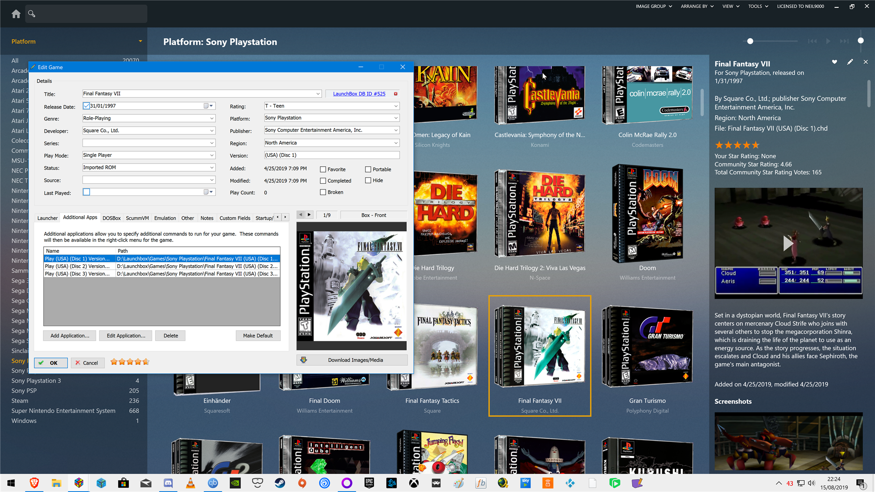This screenshot has height=492, width=875.
Task: Close the Final Fantasy VII details panel
Action: [x=865, y=62]
